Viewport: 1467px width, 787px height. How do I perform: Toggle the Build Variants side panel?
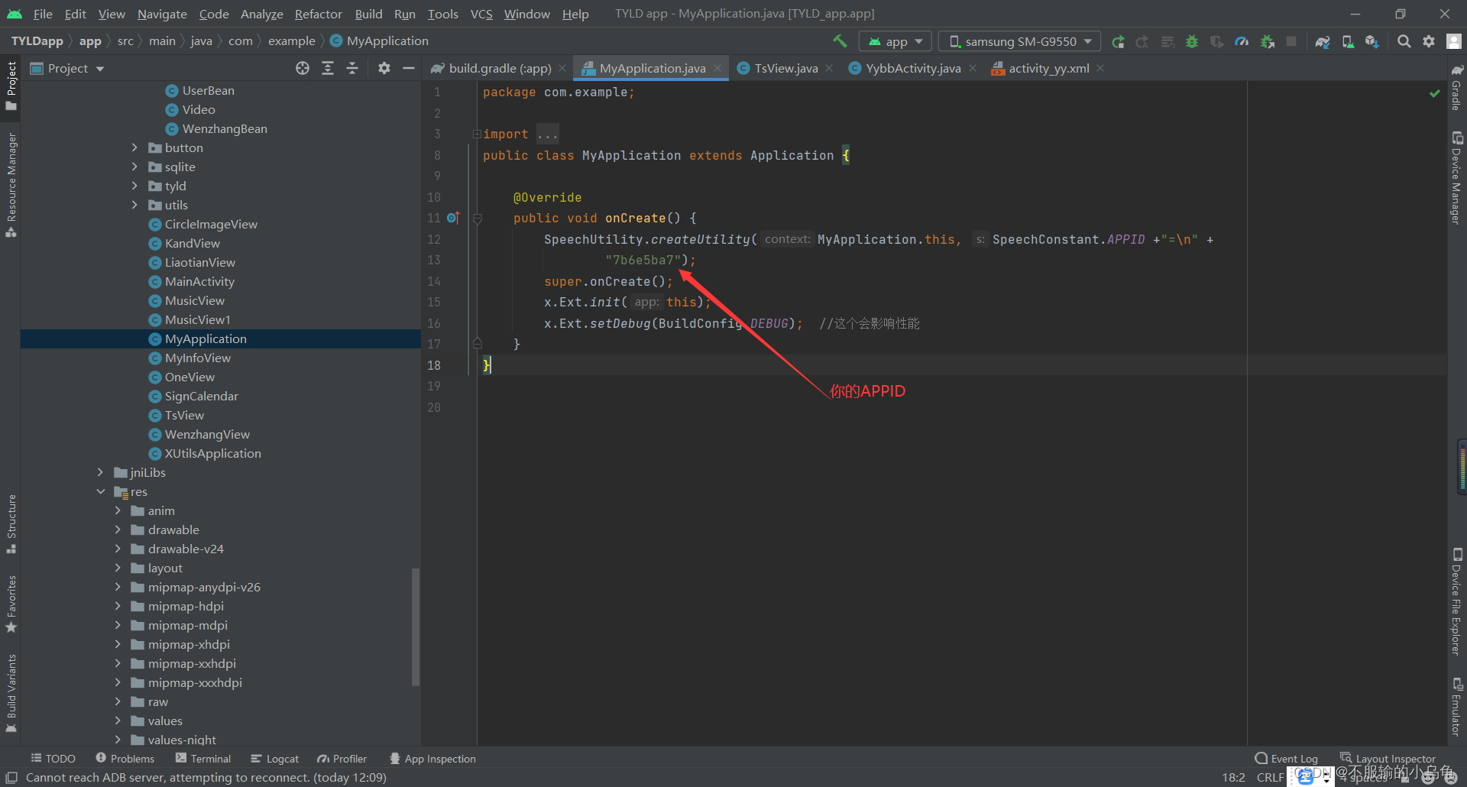point(11,693)
